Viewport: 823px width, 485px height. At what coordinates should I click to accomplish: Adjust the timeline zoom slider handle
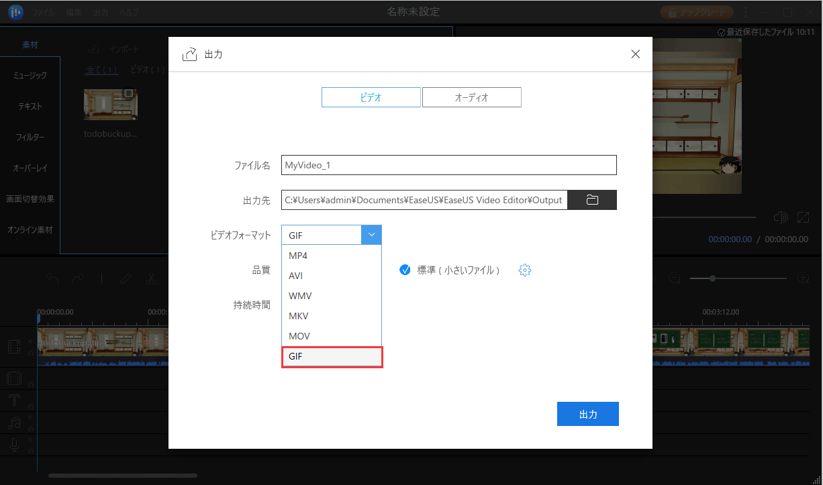(x=712, y=278)
